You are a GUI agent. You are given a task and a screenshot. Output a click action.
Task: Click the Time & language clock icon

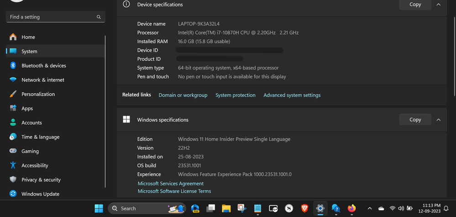point(13,137)
